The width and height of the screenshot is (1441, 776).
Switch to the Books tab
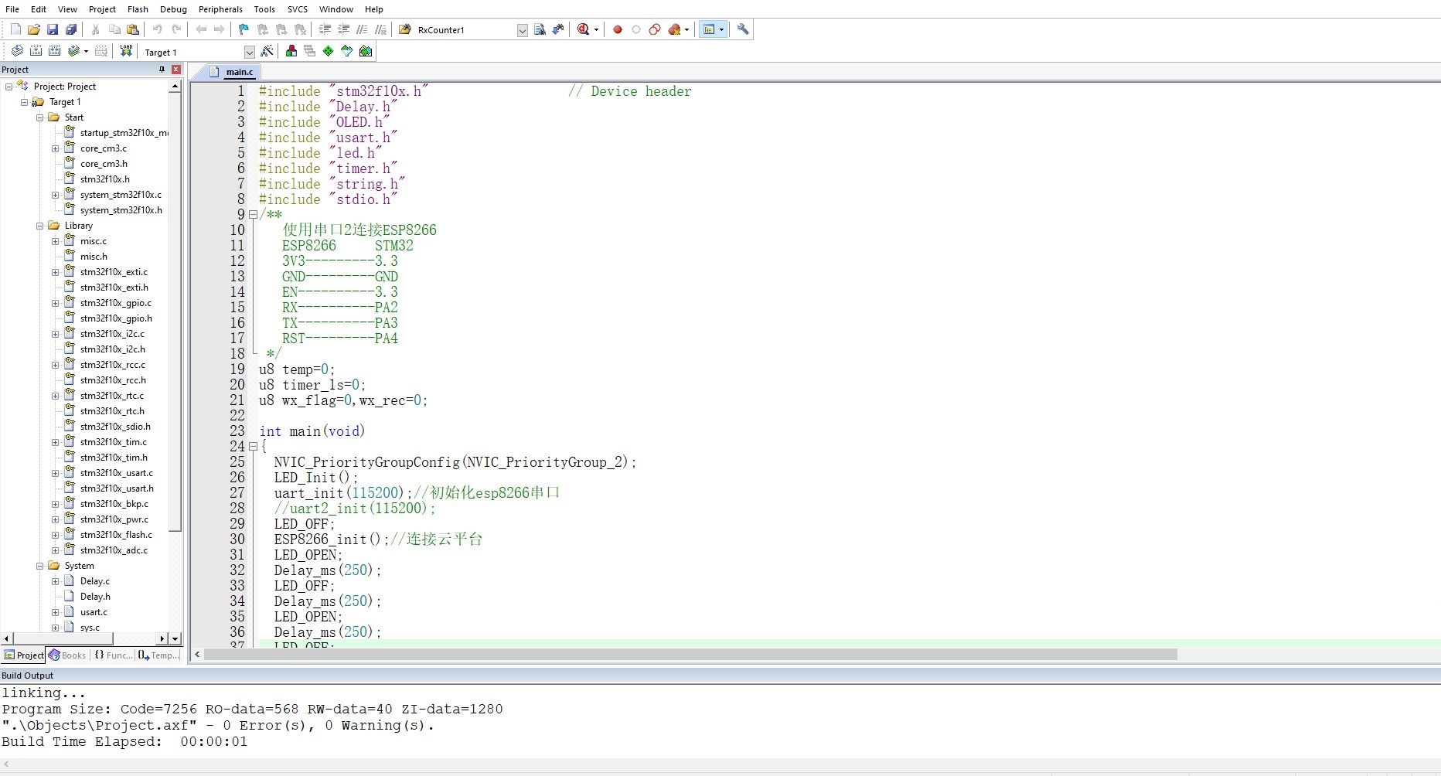[x=68, y=655]
